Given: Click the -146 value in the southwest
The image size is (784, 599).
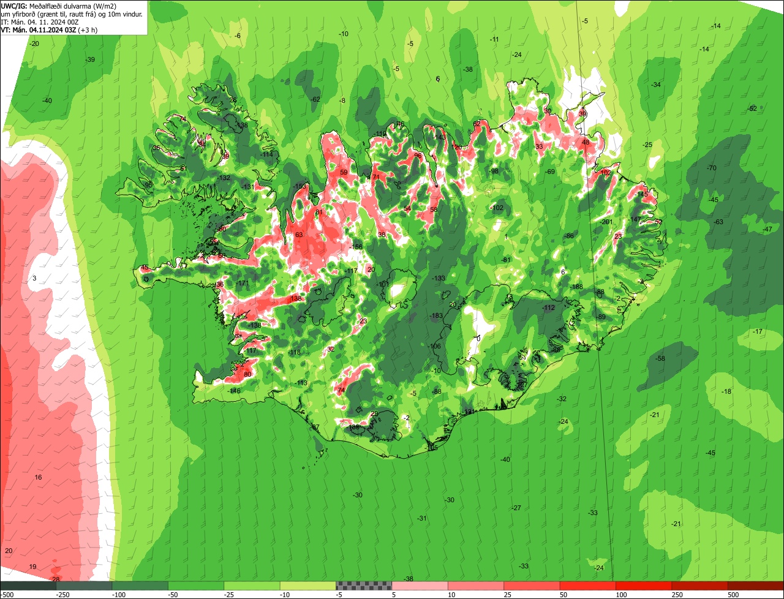Looking at the screenshot, I should tap(234, 391).
